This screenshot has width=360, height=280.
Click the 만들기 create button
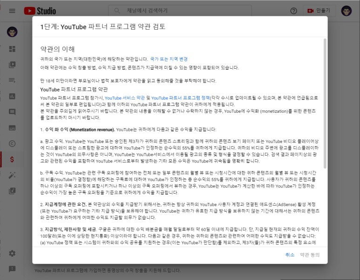point(319,11)
